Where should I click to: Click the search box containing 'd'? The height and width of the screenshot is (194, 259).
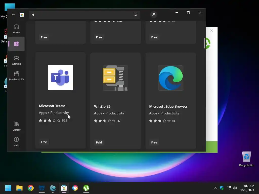[84, 15]
